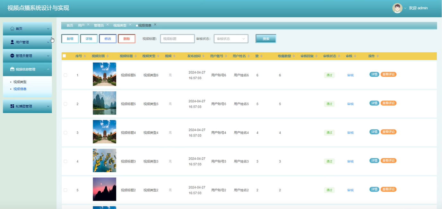Click the 审核 link for 视频标题5
442x209 pixels.
coord(350,104)
